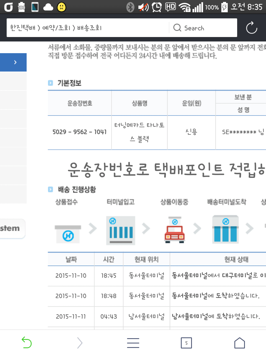
Task: Tap the 기본정보 section heading
Action: 69,83
